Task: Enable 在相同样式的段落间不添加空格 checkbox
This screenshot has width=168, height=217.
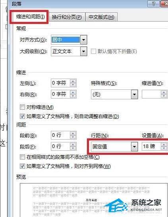Action: tap(22, 157)
